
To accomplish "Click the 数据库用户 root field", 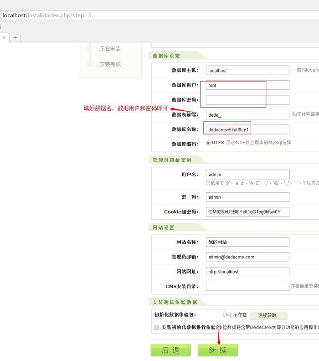I will (x=247, y=85).
